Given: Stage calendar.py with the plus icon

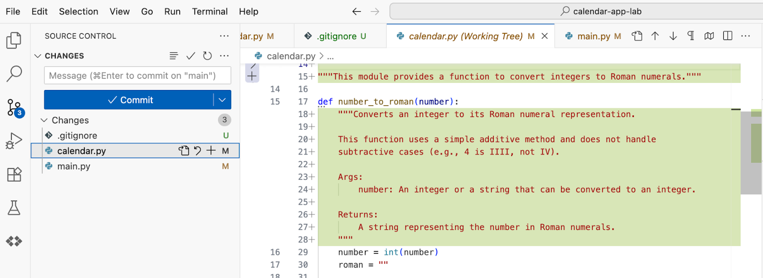Looking at the screenshot, I should click(211, 151).
